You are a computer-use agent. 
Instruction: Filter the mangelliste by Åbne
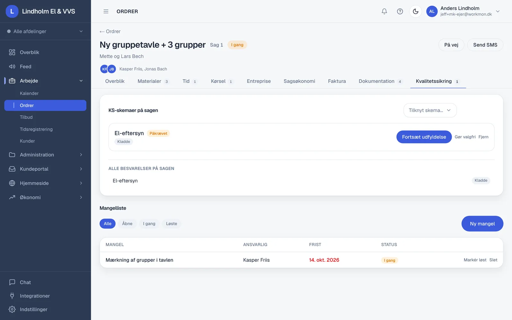[127, 224]
